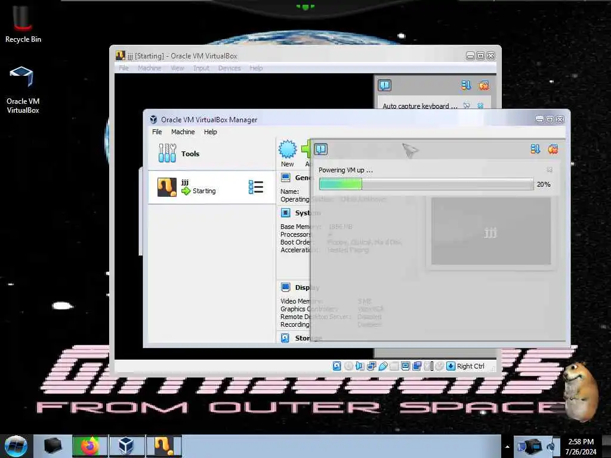Click the taskbar clock 2:58 PM
611x458 pixels.
[581, 442]
